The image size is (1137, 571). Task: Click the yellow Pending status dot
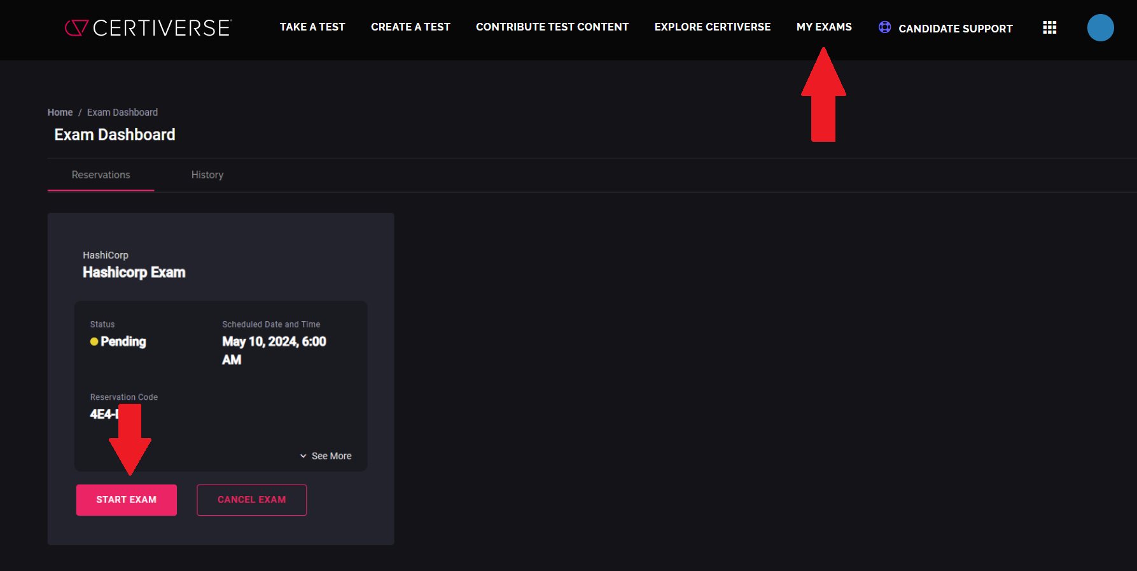[94, 341]
